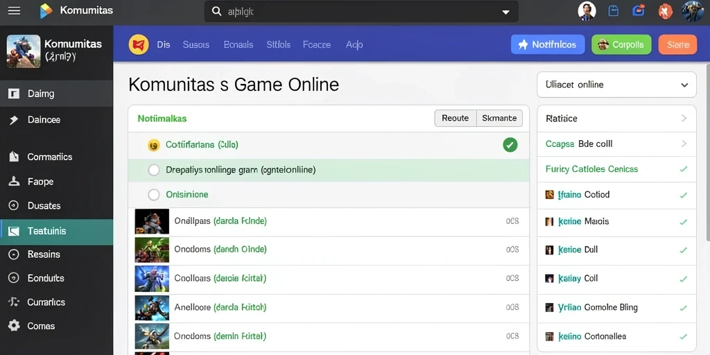Expand the search bar dropdown arrow
The image size is (710, 355).
coord(505,12)
